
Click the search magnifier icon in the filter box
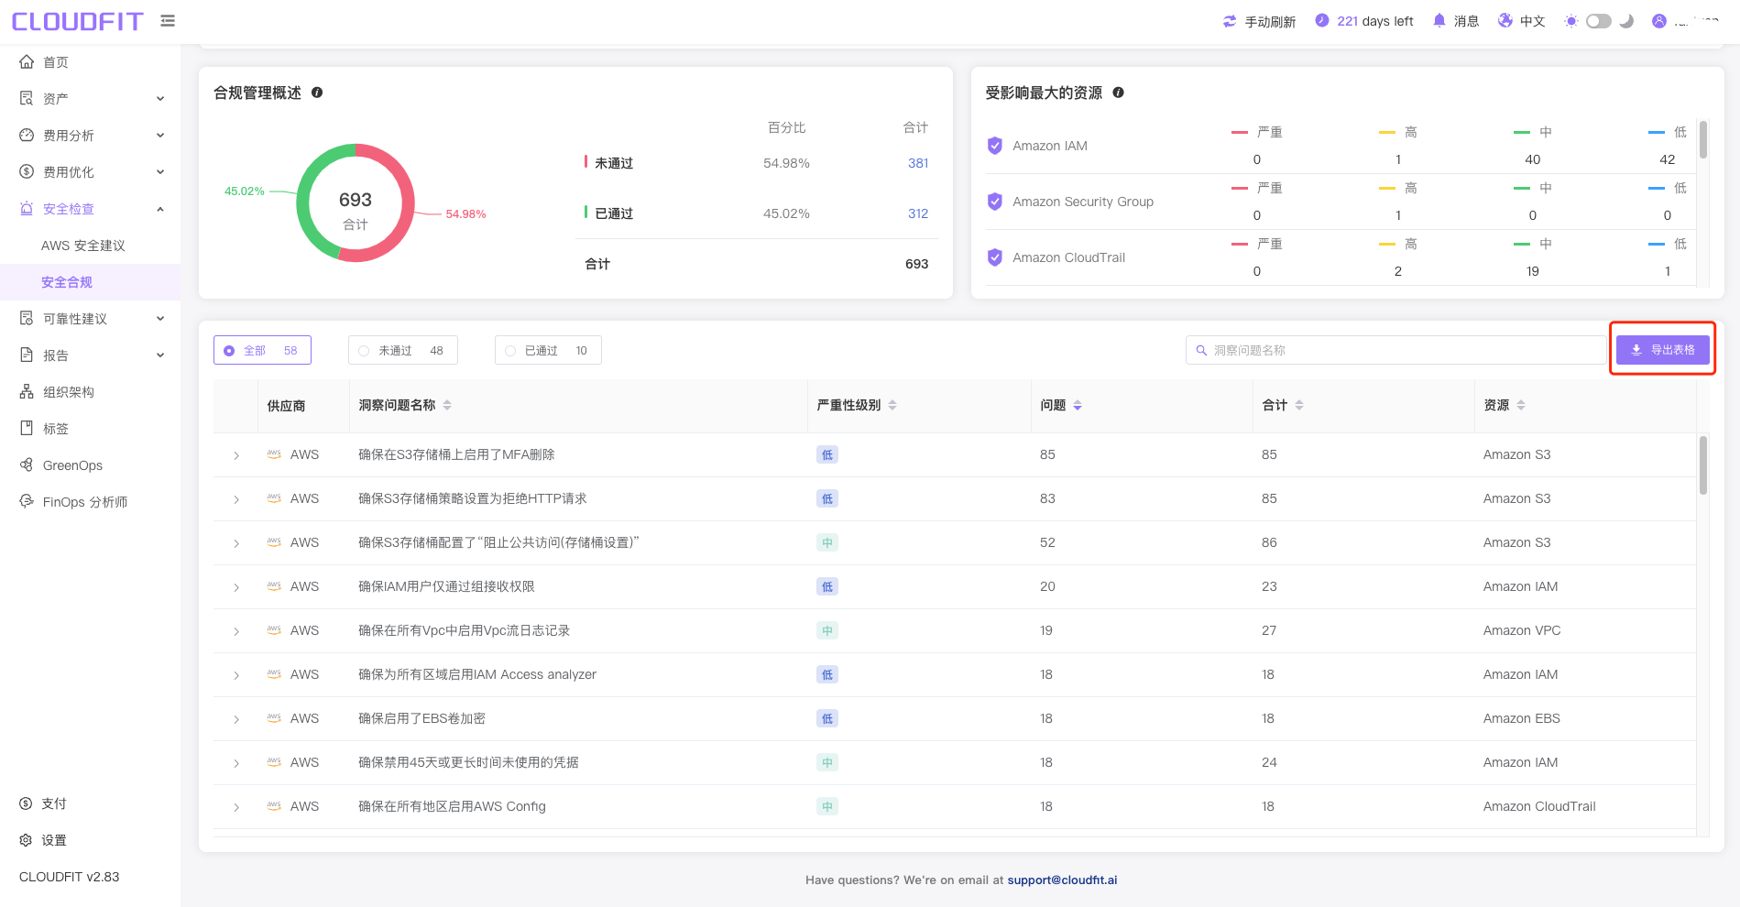tap(1201, 350)
